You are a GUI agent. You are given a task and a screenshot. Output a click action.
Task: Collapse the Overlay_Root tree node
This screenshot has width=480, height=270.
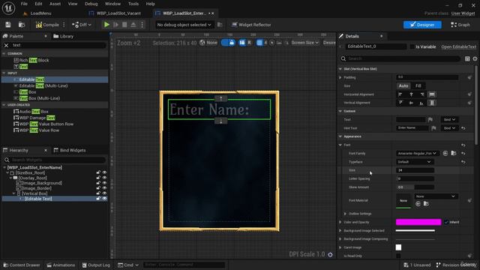[x=10, y=178]
